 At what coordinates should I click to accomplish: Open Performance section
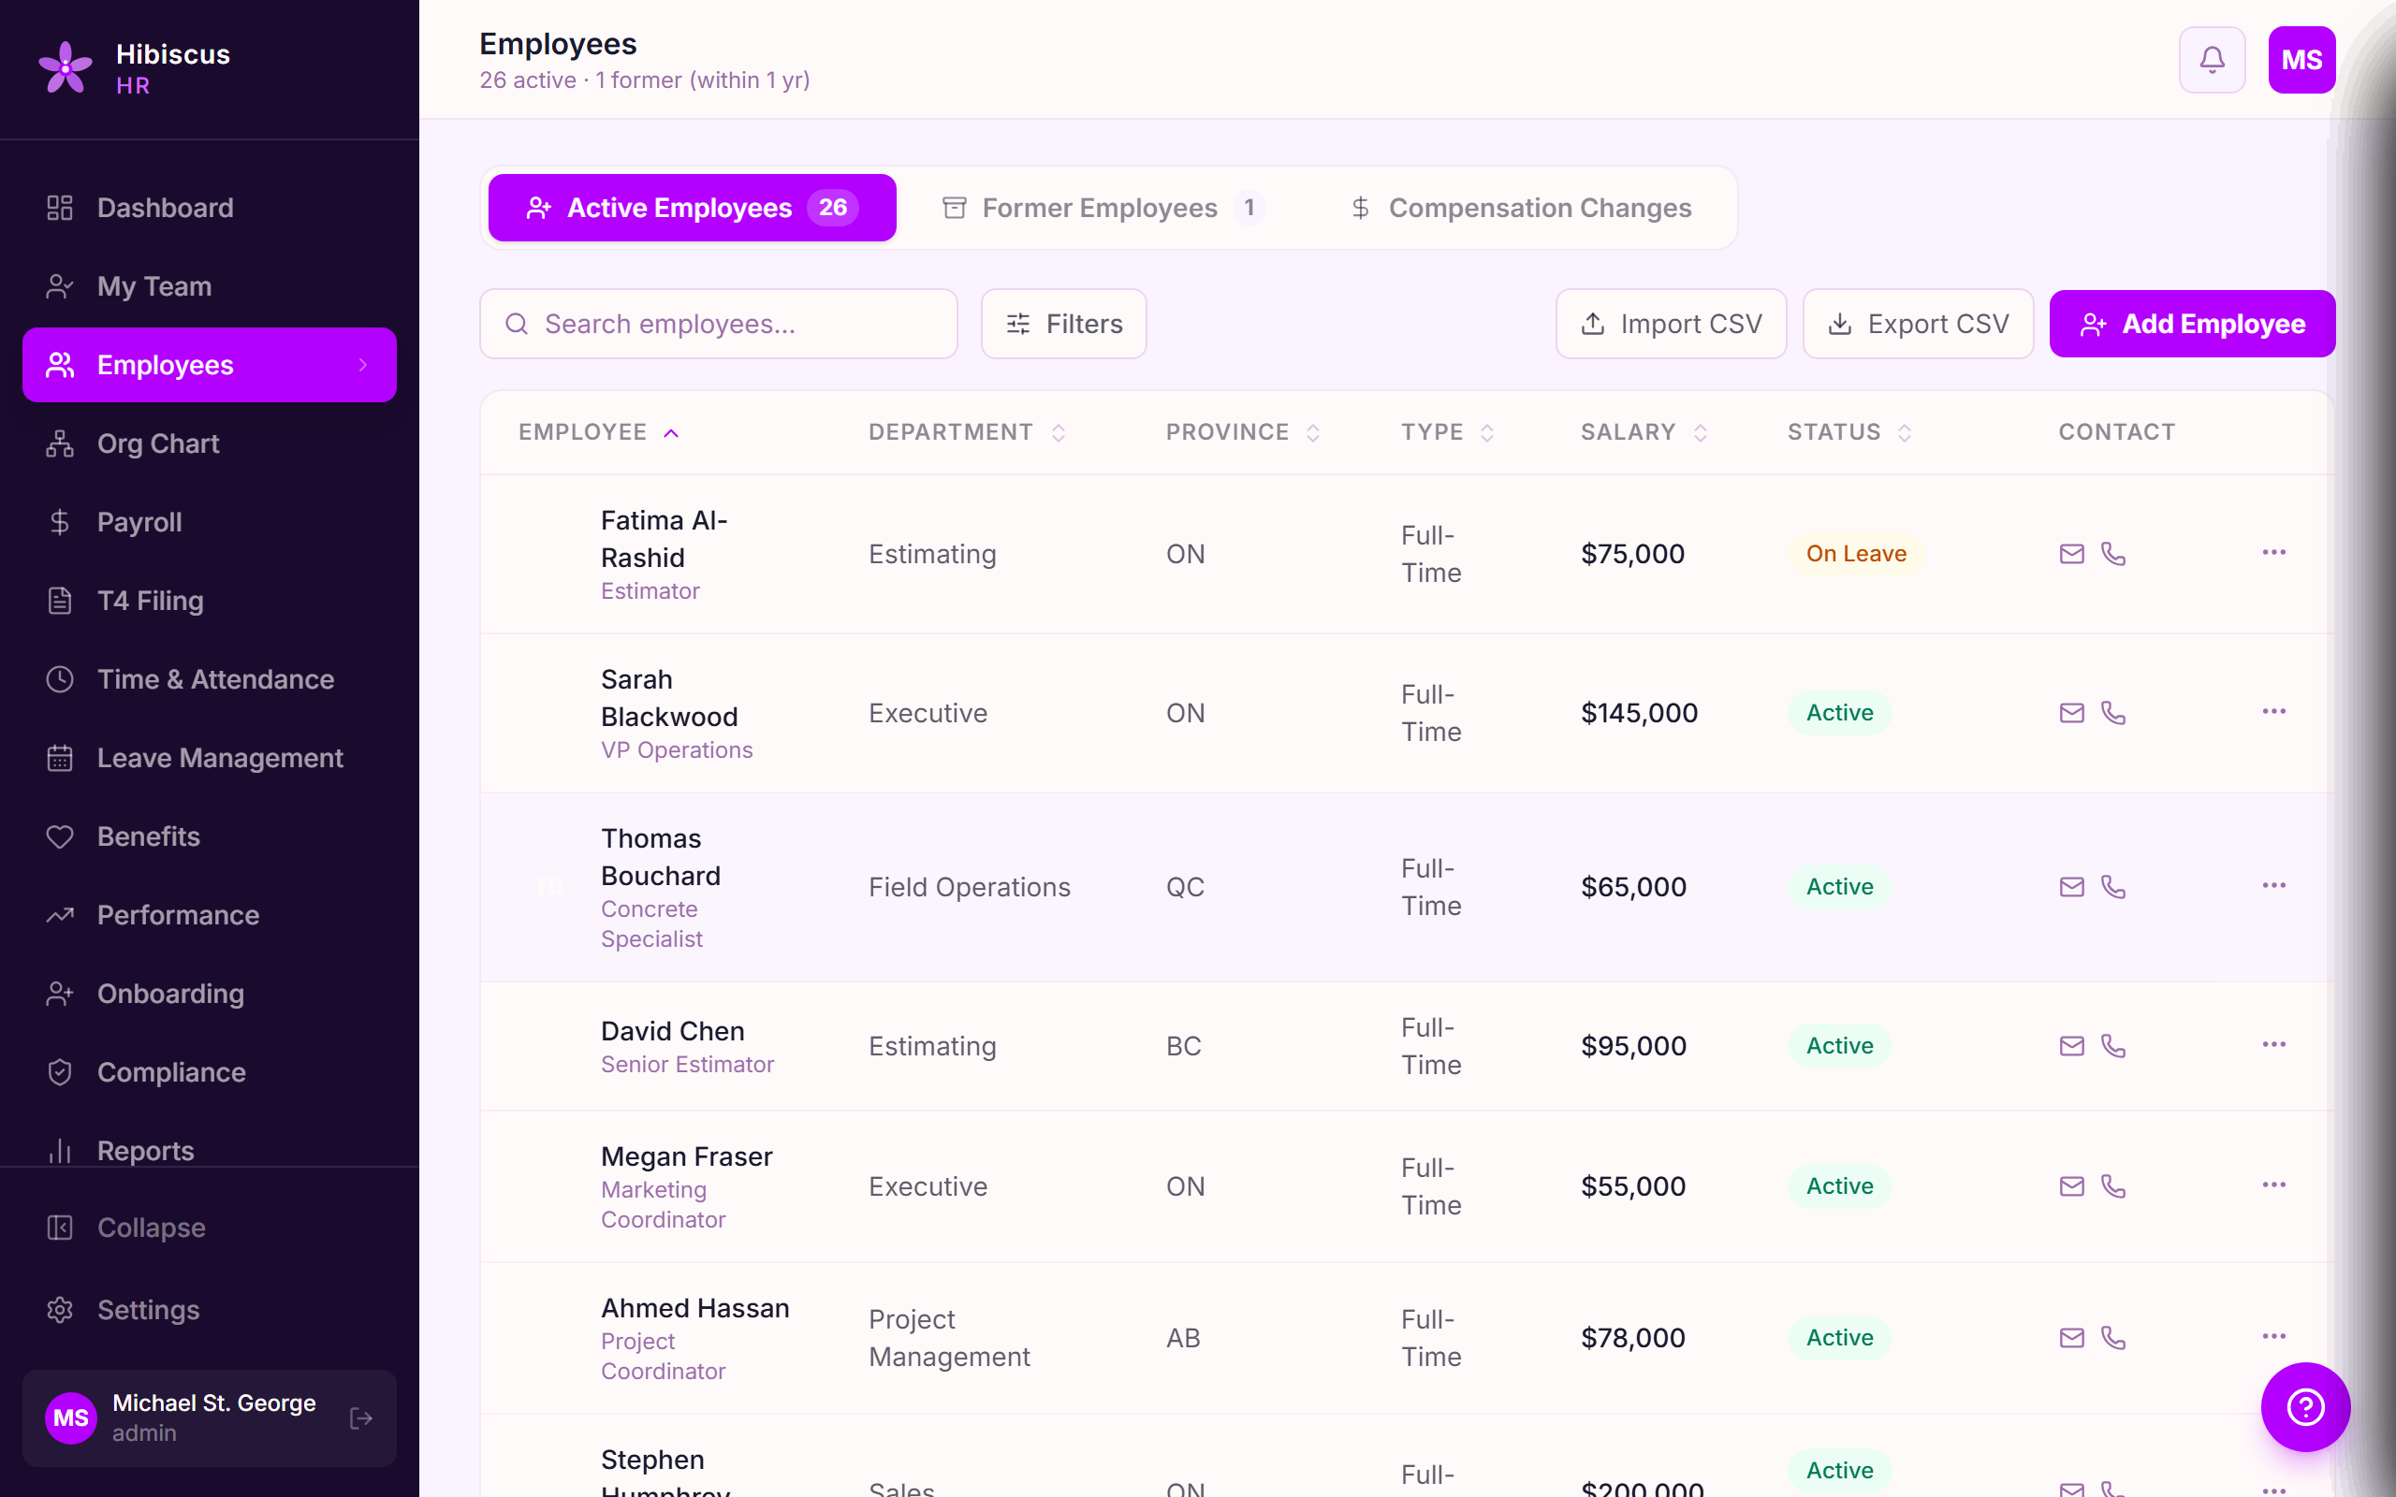pyautogui.click(x=209, y=915)
